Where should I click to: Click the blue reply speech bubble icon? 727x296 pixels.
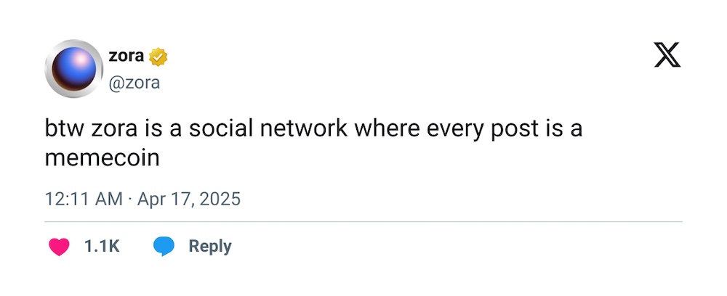tap(164, 247)
